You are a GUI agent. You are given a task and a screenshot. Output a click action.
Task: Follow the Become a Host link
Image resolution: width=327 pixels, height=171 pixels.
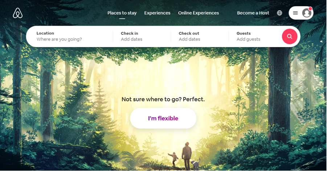[253, 13]
